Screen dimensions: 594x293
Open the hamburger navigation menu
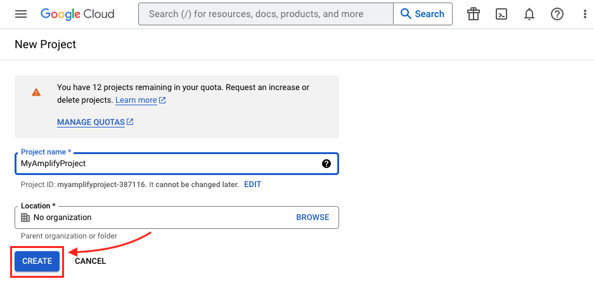[21, 14]
